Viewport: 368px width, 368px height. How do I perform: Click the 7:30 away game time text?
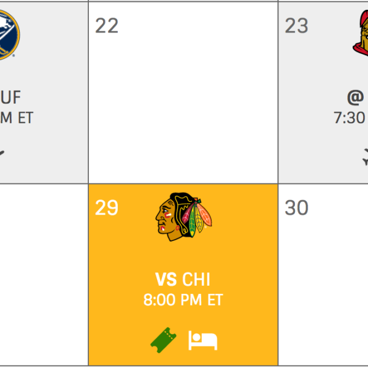click(x=350, y=118)
